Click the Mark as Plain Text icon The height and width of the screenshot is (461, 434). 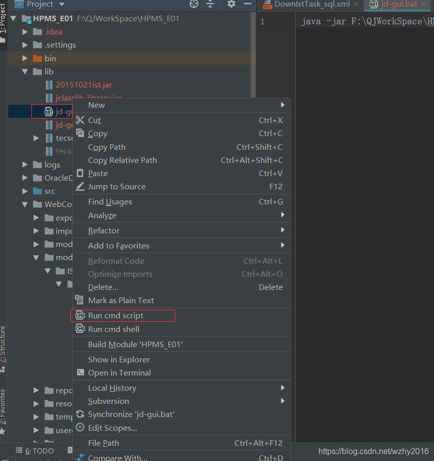click(x=79, y=300)
